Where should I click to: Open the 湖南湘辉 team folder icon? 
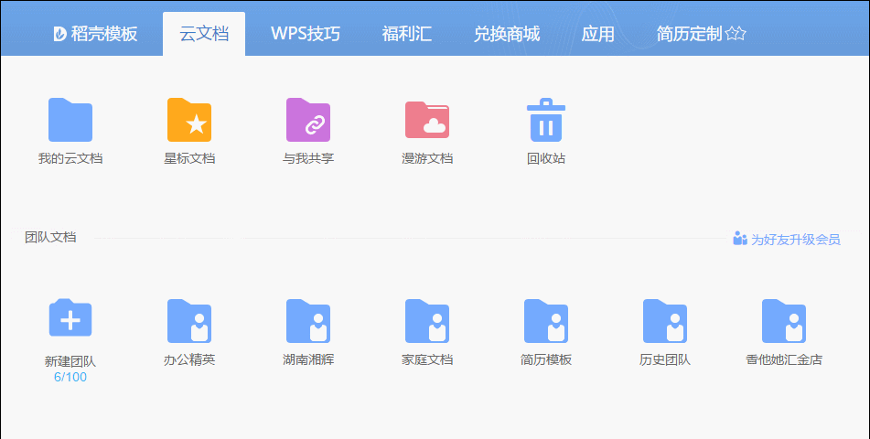308,321
